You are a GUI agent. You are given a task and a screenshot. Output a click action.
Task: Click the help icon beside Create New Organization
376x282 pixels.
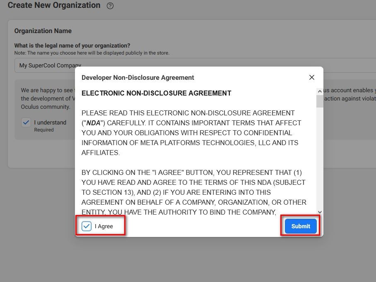[110, 6]
